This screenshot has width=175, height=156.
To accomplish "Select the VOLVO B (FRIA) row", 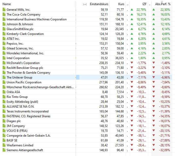I will pyautogui.click(x=87, y=131).
